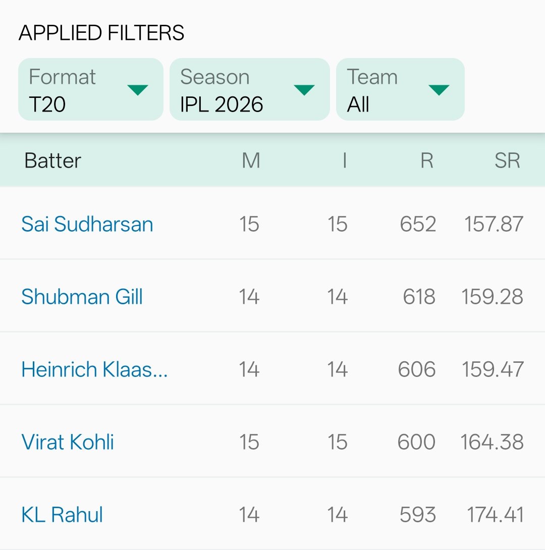The width and height of the screenshot is (545, 550).
Task: Select Sai Sudharsan's 652 runs value
Action: [x=418, y=224]
